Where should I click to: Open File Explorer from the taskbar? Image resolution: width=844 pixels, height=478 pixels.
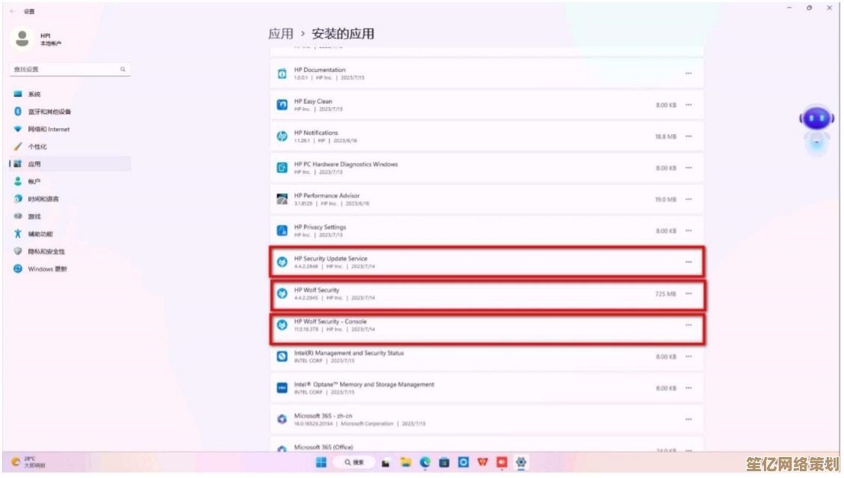pyautogui.click(x=406, y=463)
